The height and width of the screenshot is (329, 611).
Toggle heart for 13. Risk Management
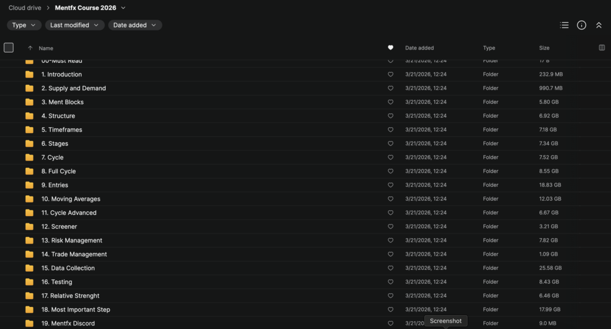point(391,241)
